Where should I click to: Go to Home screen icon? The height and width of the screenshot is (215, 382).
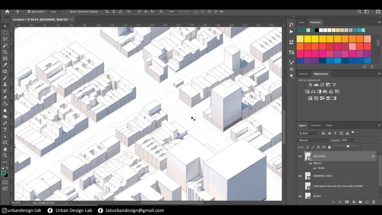pyautogui.click(x=7, y=11)
